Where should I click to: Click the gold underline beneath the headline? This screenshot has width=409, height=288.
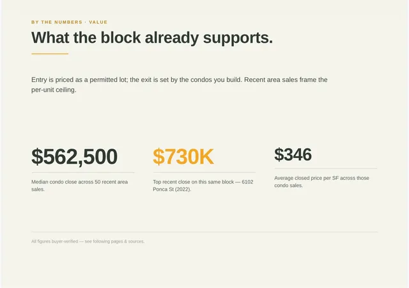pos(50,54)
